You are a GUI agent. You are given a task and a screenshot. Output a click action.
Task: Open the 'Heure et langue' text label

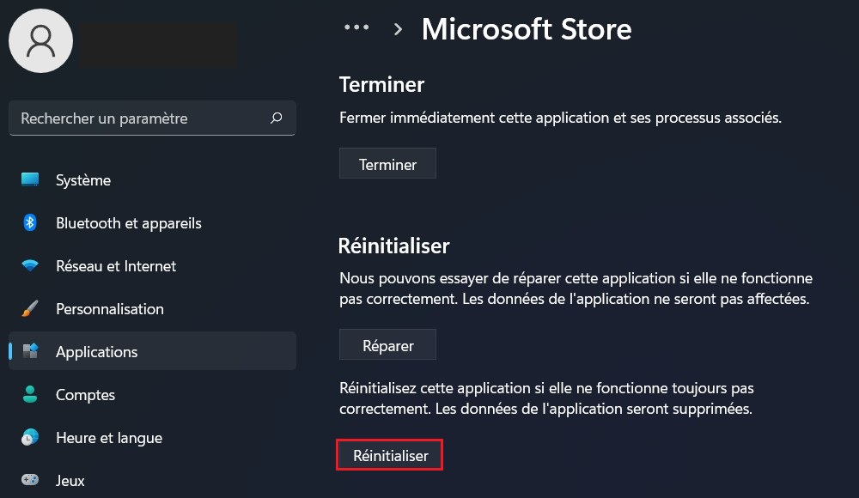109,438
